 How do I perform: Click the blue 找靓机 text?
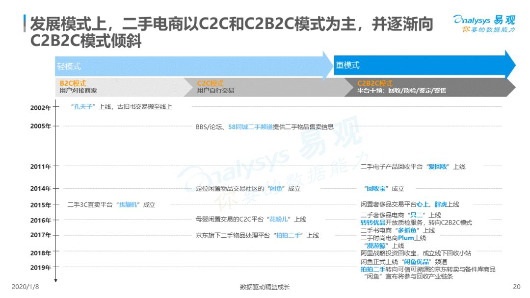[x=128, y=205]
